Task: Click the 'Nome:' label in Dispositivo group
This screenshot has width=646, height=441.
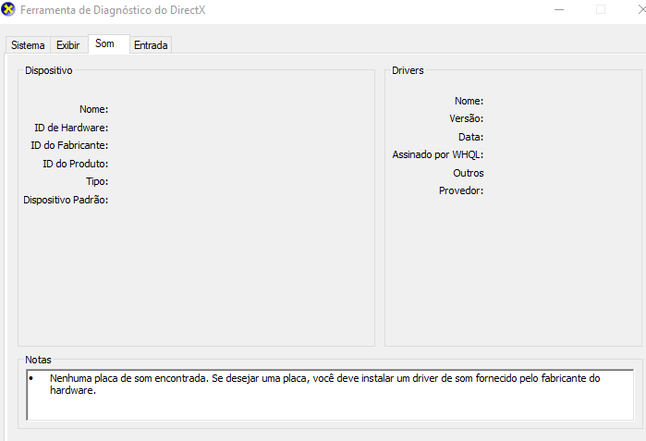Action: tap(94, 109)
